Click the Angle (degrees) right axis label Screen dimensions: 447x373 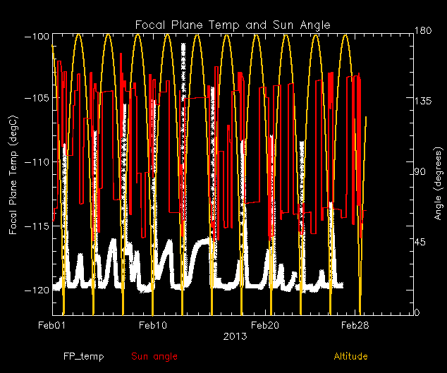tap(438, 185)
